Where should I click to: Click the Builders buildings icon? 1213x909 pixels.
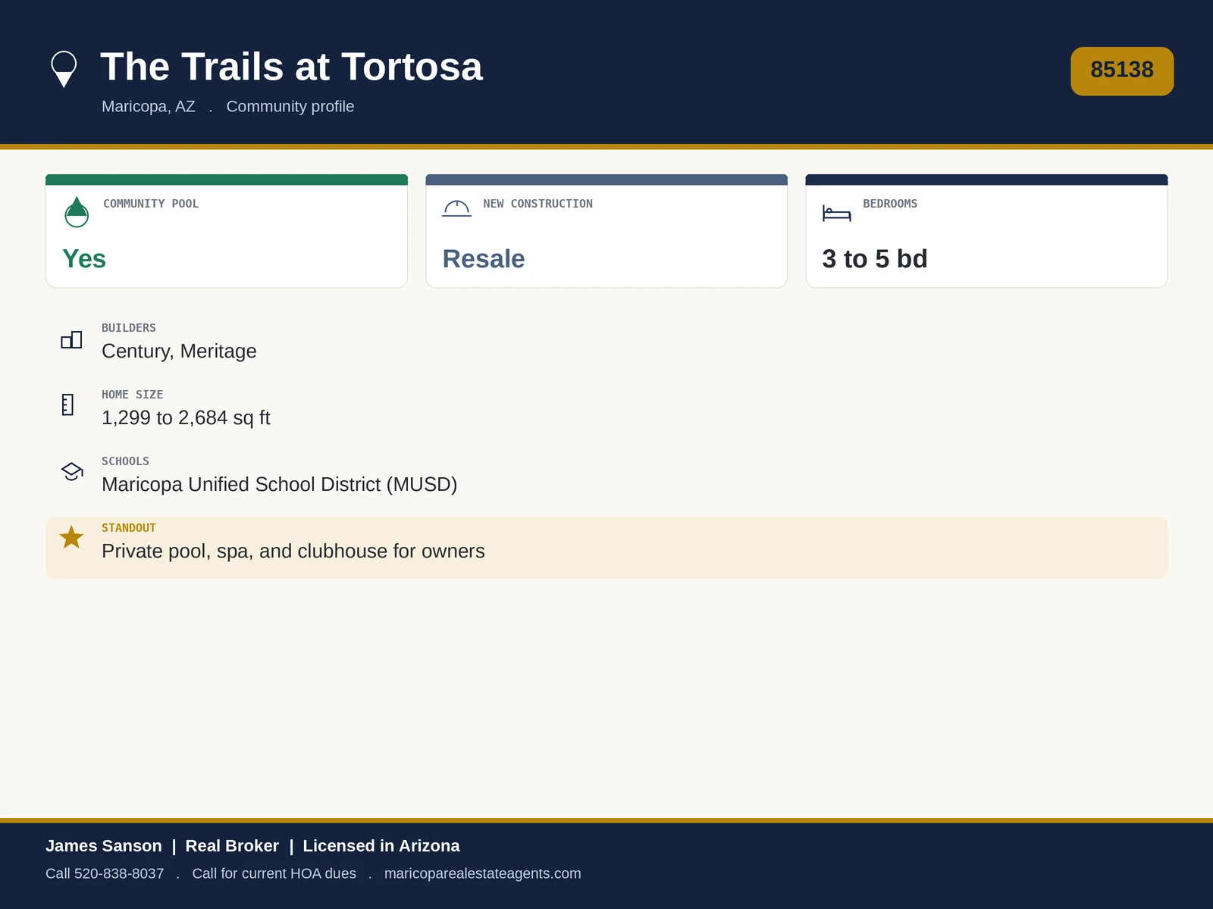(x=71, y=339)
